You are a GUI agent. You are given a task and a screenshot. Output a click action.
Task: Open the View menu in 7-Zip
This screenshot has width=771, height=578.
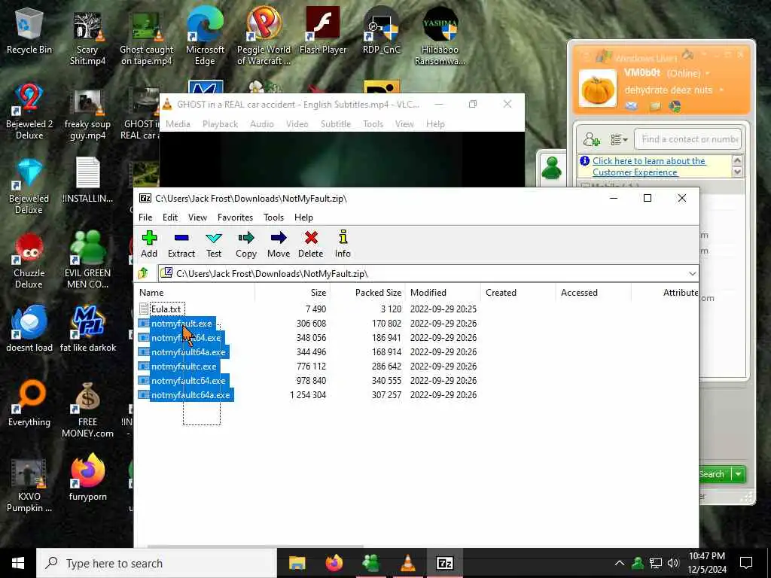(x=197, y=218)
